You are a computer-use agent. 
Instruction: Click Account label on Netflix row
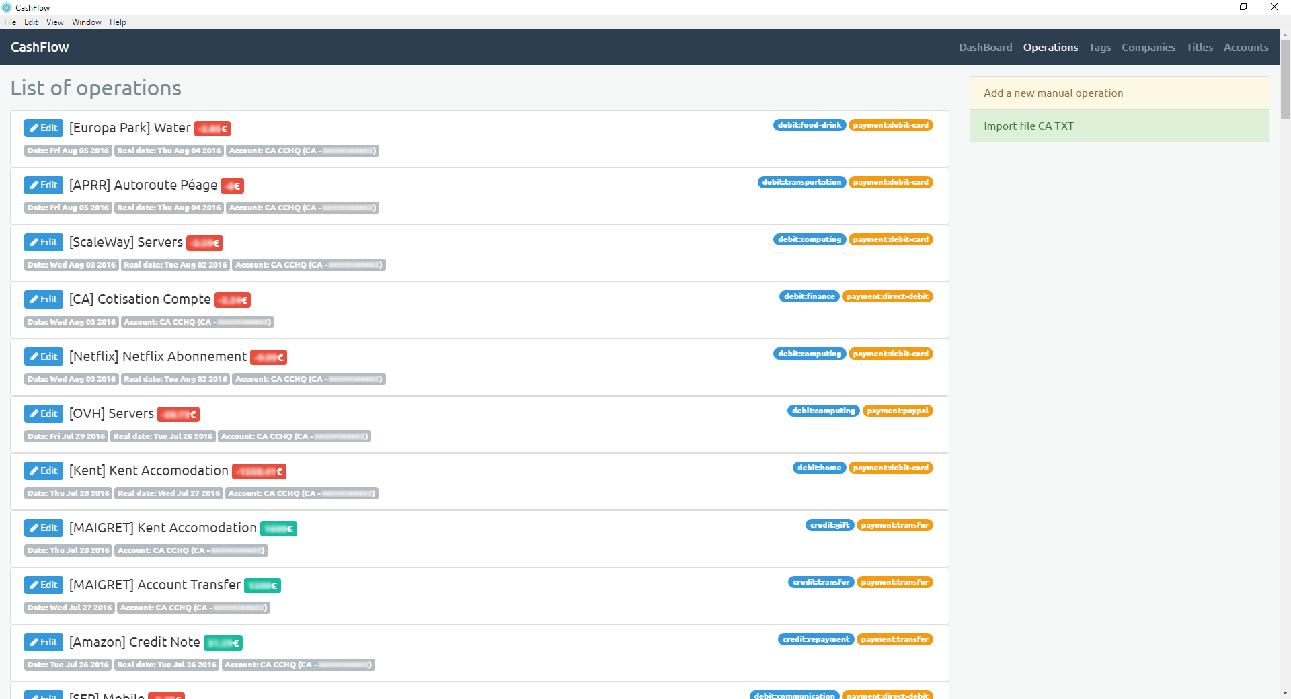[309, 379]
